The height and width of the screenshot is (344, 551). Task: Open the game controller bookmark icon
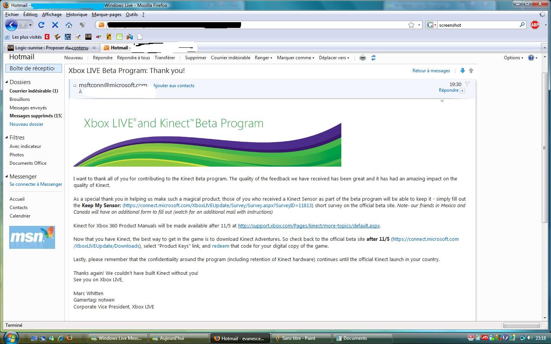click(130, 37)
